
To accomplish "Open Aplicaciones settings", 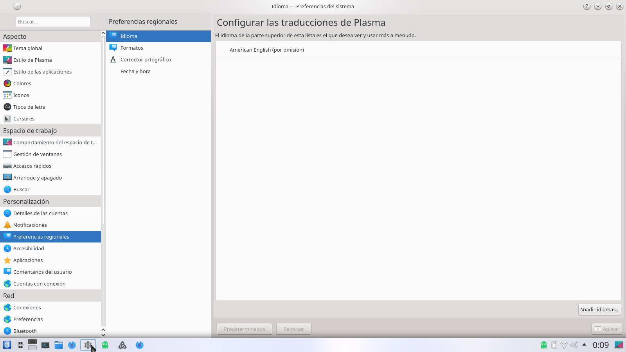I will 50,260.
